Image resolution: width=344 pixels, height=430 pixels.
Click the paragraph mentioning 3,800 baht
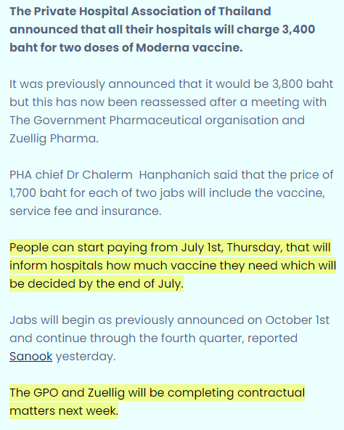click(171, 111)
